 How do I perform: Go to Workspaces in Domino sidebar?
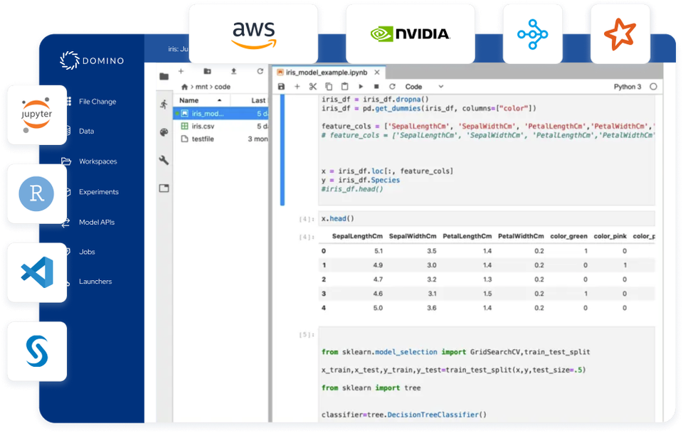coord(98,161)
